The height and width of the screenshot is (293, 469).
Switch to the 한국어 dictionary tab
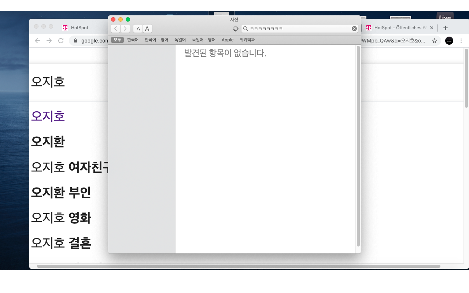coord(133,40)
